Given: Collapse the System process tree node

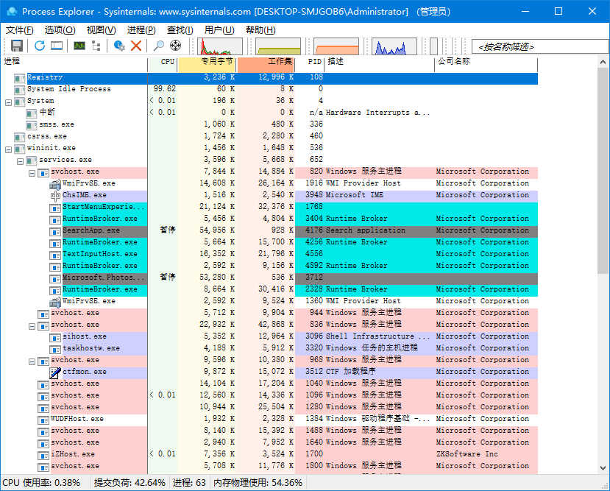Looking at the screenshot, I should coord(8,101).
